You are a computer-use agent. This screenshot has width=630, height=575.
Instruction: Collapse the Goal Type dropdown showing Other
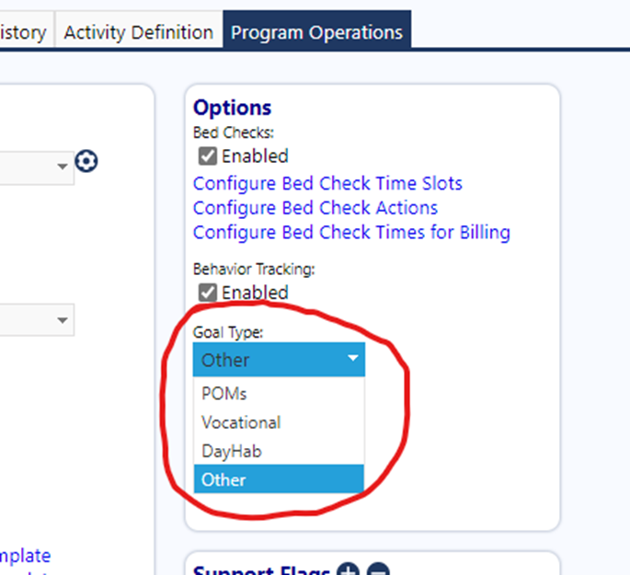279,360
